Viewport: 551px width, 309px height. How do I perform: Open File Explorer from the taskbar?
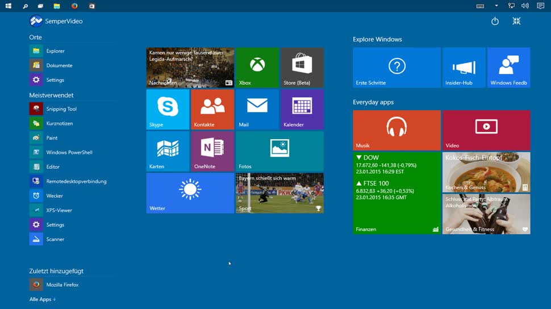(x=57, y=6)
